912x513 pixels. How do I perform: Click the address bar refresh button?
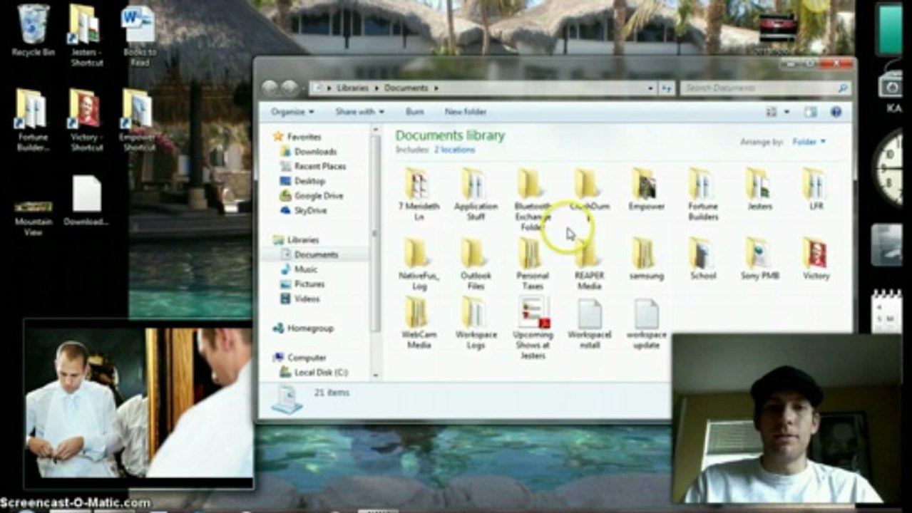666,88
